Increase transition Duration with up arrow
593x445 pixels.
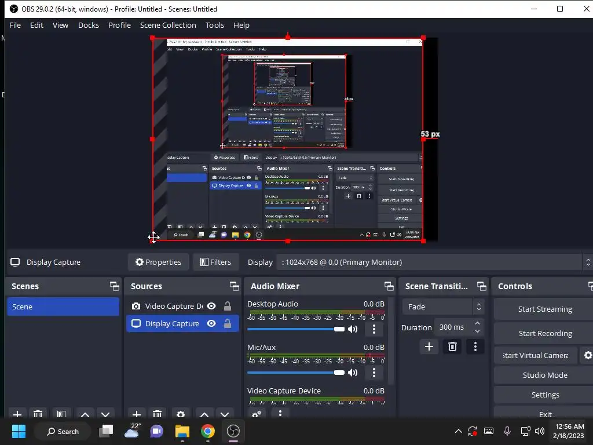(x=477, y=323)
